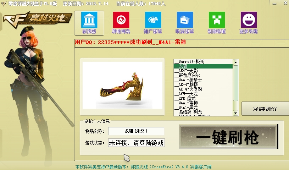Open the 新武器 bank icon tab
The width and height of the screenshot is (289, 170).
pos(89,23)
